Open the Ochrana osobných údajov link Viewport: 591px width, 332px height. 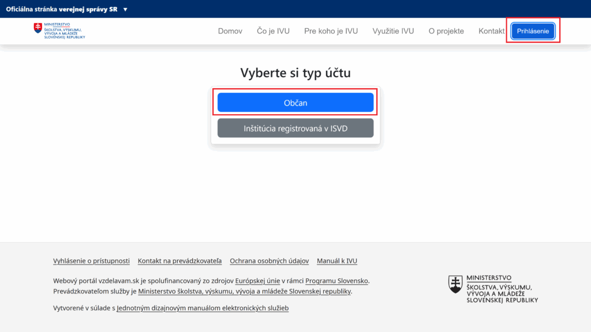click(x=269, y=261)
